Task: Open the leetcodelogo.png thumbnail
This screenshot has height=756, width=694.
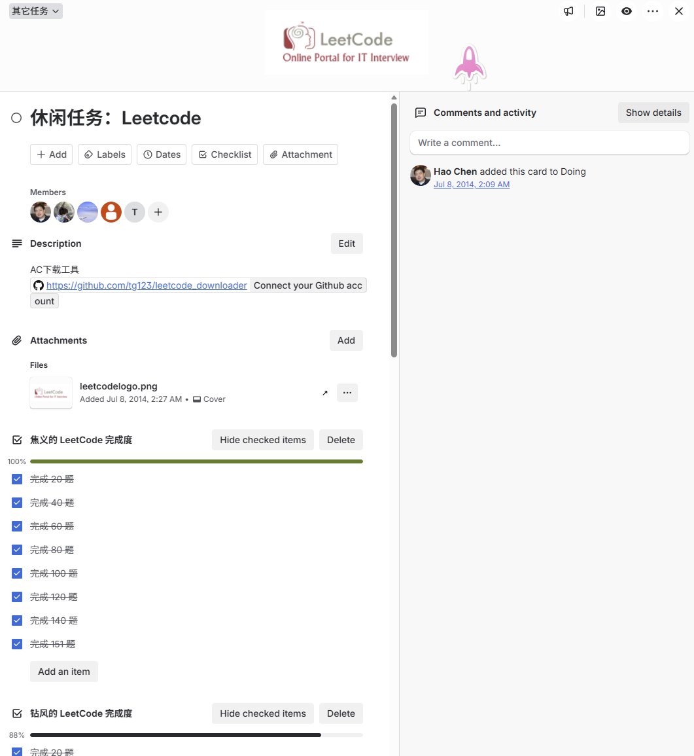Action: point(51,393)
